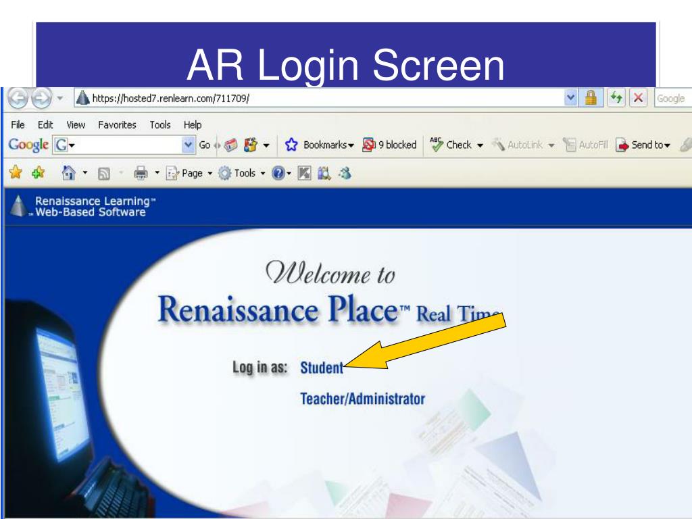Open the address bar history dropdown
The image size is (692, 519).
[x=571, y=97]
